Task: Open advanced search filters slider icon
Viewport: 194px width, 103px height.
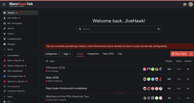Action: (159, 29)
